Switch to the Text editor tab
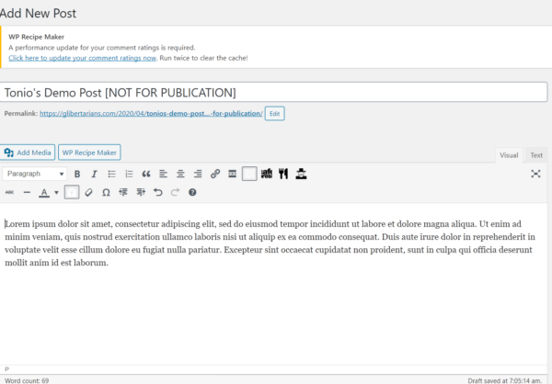The width and height of the screenshot is (552, 384). [x=535, y=155]
